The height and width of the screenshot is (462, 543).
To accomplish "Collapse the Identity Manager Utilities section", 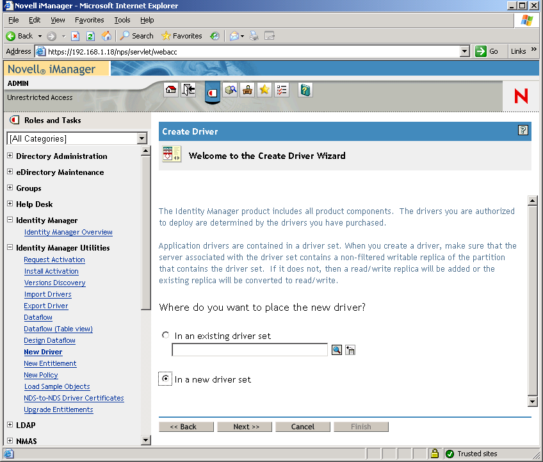I will tap(9, 247).
